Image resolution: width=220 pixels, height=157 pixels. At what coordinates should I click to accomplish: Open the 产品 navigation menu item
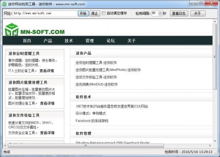click(x=48, y=41)
